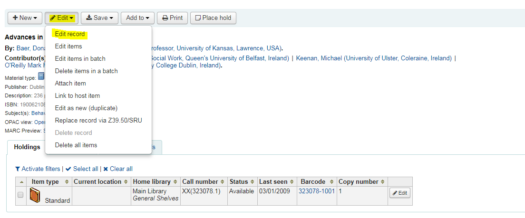Select Edit items in batch

click(80, 59)
